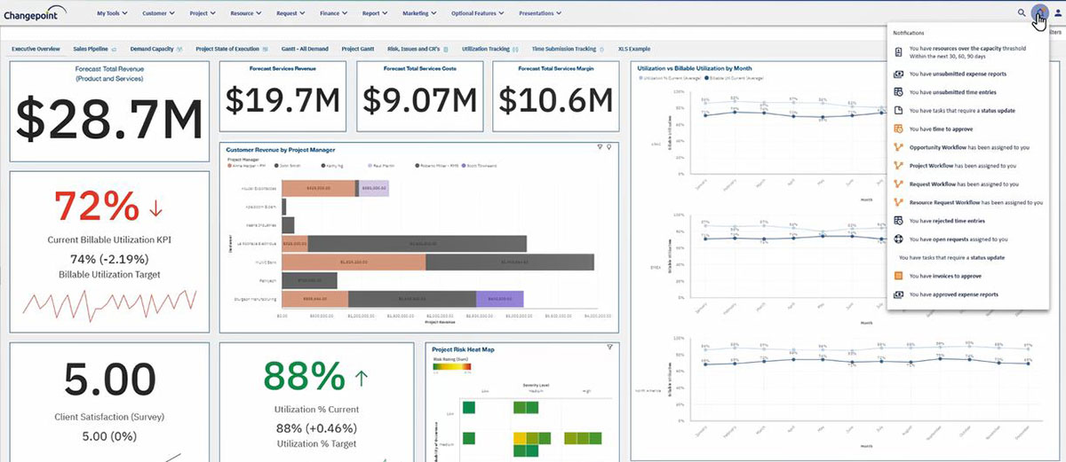Image resolution: width=1066 pixels, height=462 pixels.
Task: Click the 5.00 Client Satisfaction value
Action: pyautogui.click(x=110, y=381)
